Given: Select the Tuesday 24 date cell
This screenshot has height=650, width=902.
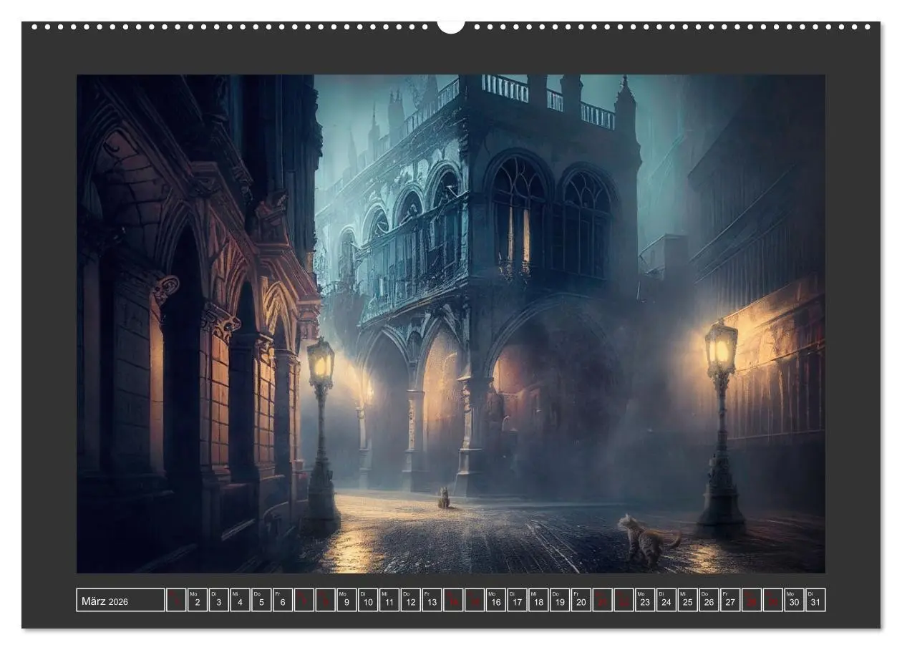Looking at the screenshot, I should (666, 600).
